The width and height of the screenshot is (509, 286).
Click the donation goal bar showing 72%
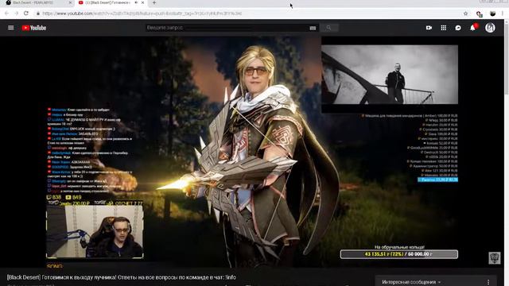399,254
